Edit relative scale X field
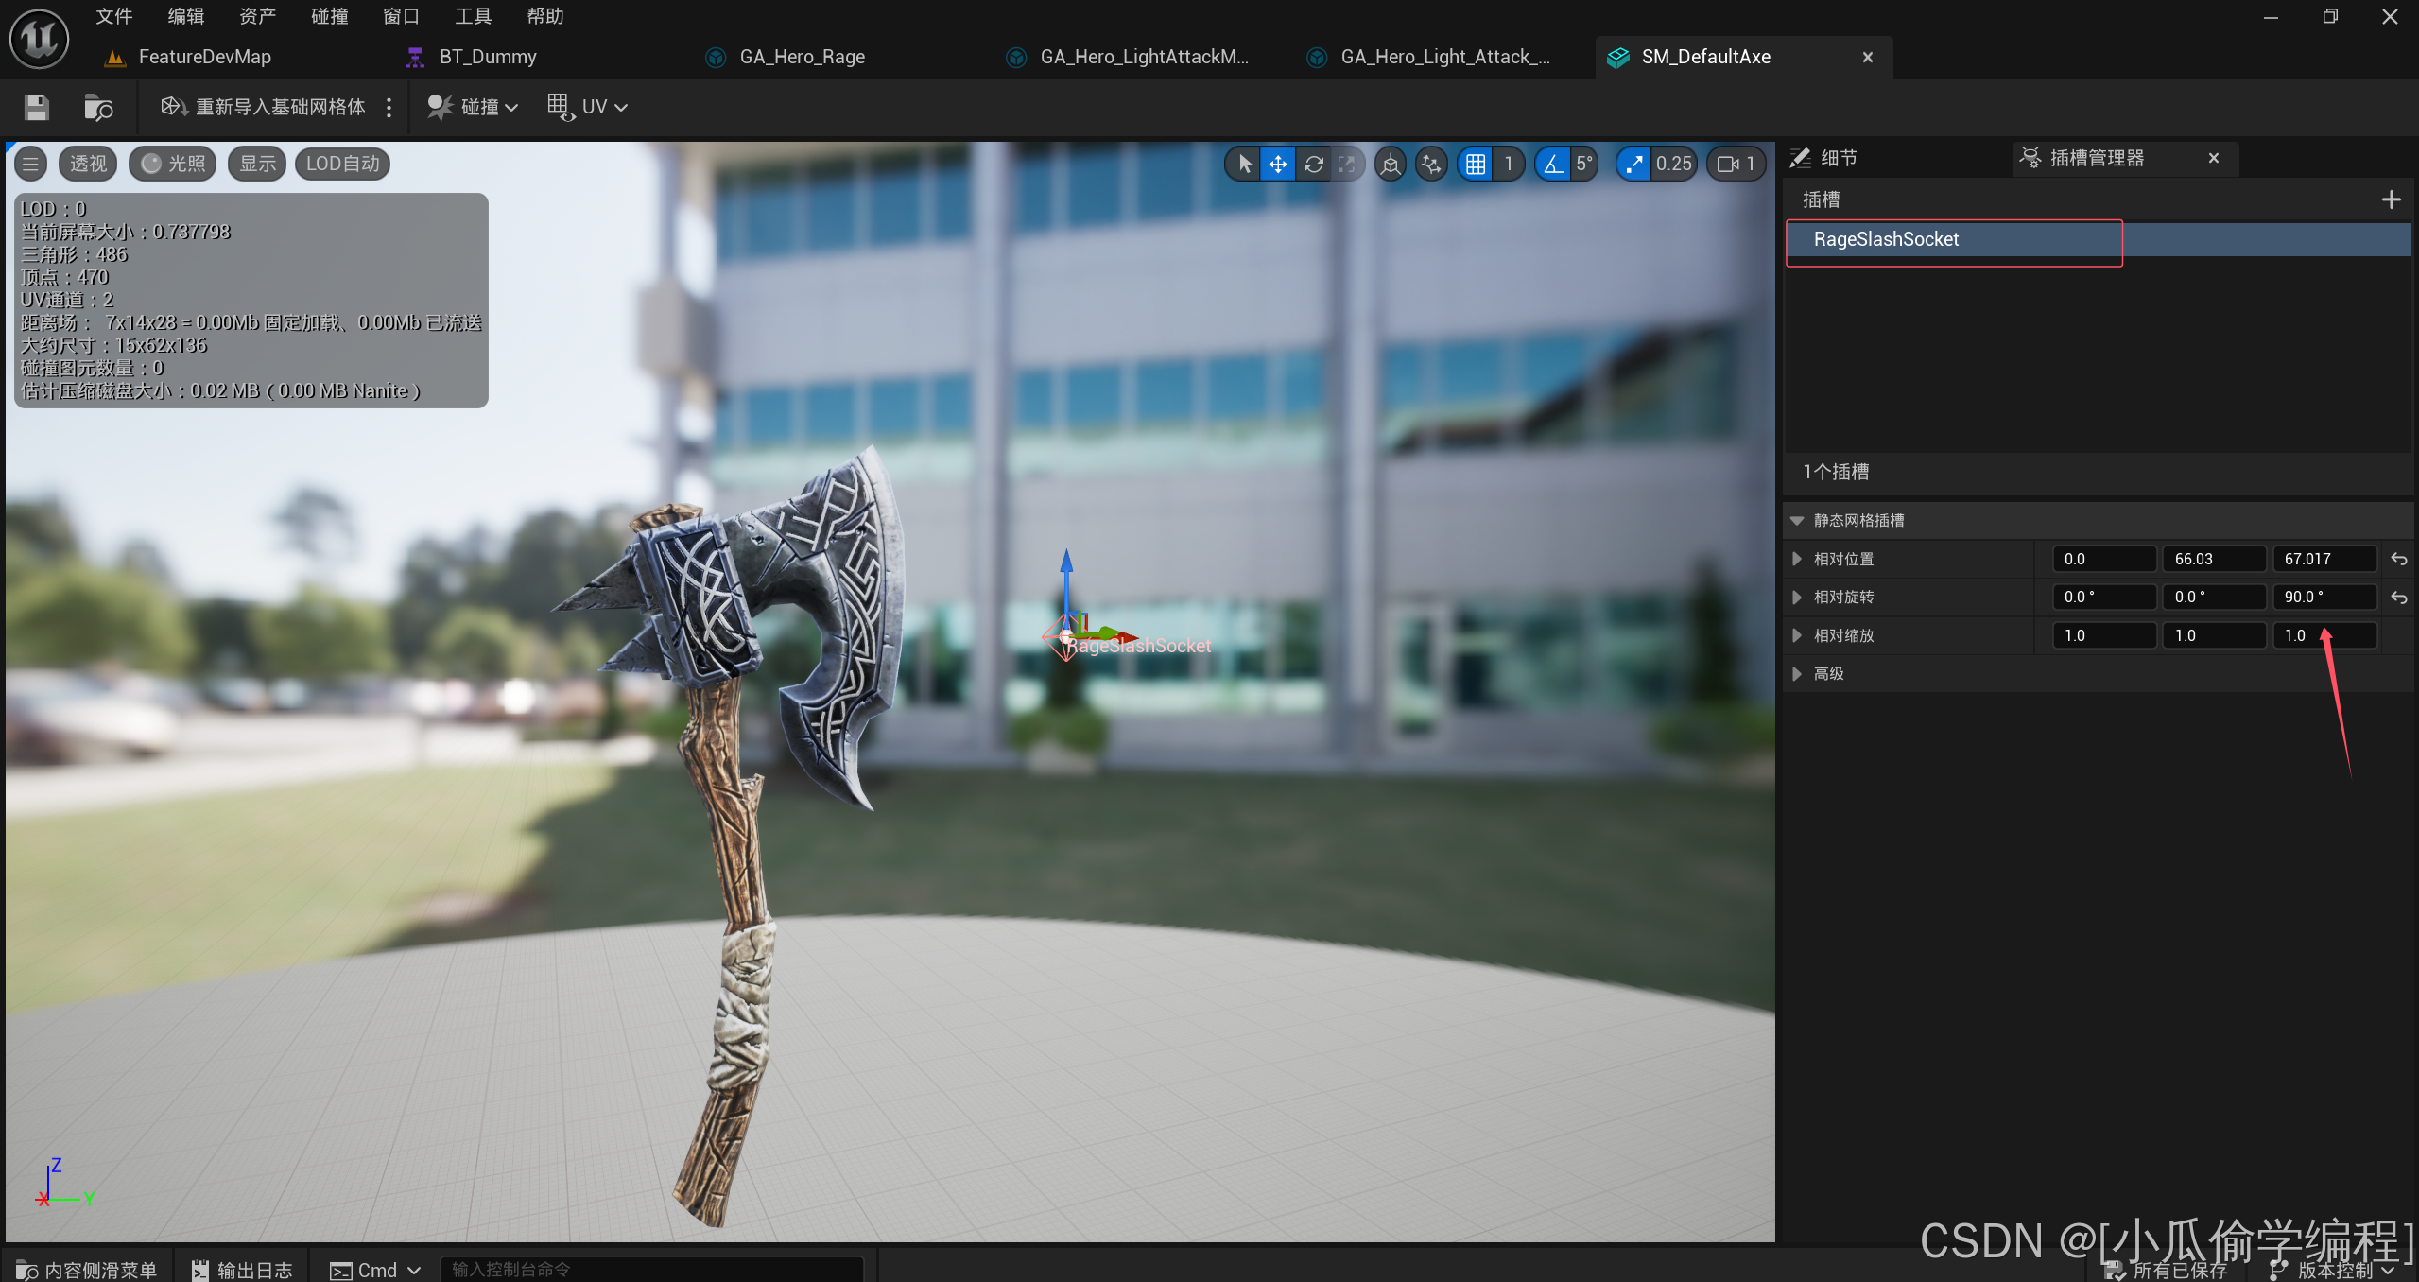This screenshot has width=2419, height=1282. tap(2104, 636)
